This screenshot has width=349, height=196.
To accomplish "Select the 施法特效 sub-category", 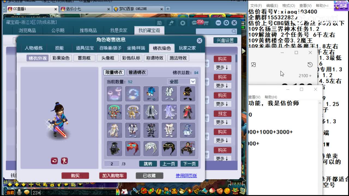I will tap(178, 58).
